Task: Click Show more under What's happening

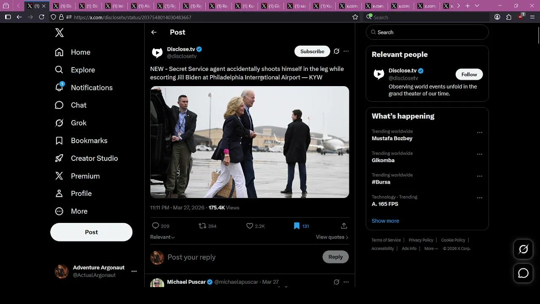Action: (x=385, y=221)
